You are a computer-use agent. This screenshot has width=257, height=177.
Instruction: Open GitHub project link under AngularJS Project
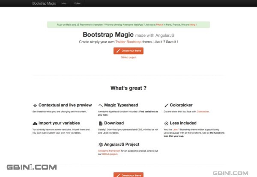pyautogui.click(x=110, y=154)
